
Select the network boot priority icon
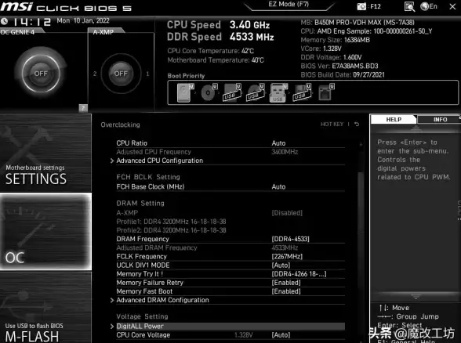click(x=326, y=92)
